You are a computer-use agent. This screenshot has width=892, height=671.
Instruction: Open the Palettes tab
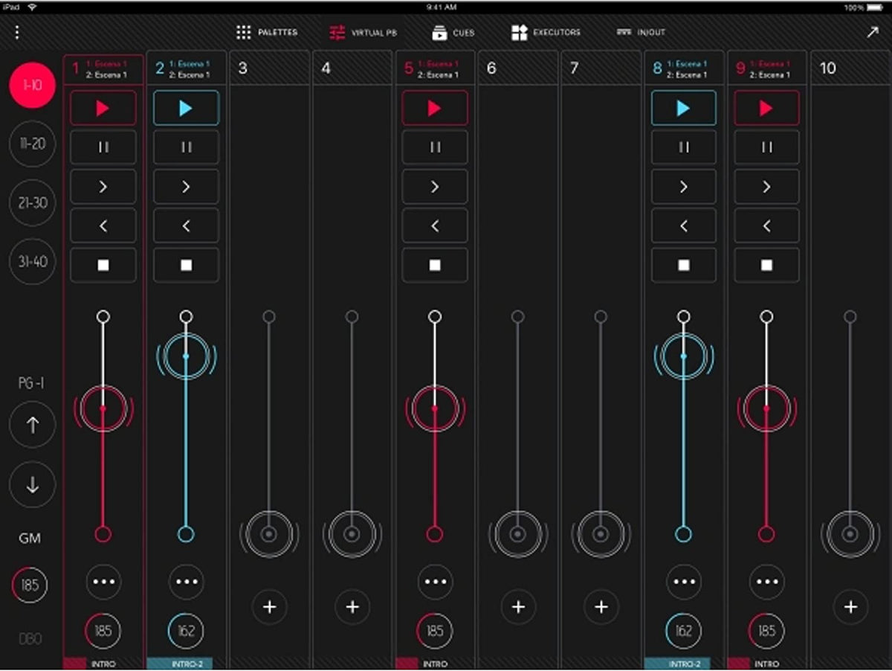[267, 33]
